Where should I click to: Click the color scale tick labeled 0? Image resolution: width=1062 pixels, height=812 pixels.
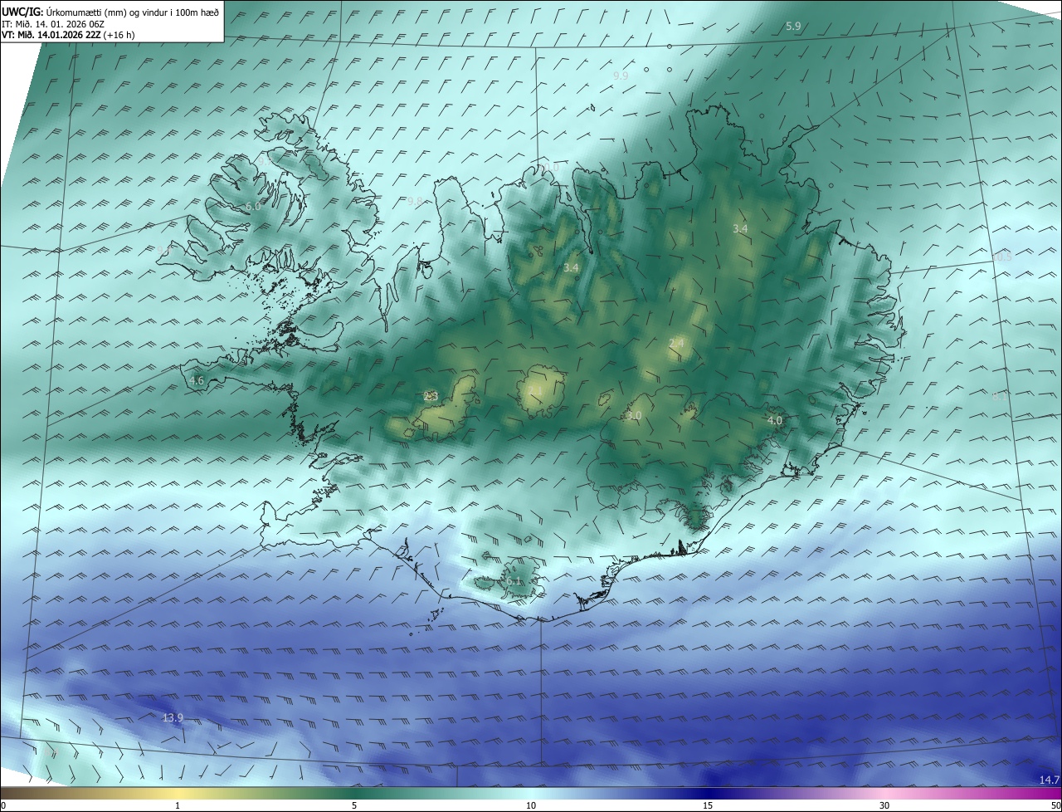3,805
